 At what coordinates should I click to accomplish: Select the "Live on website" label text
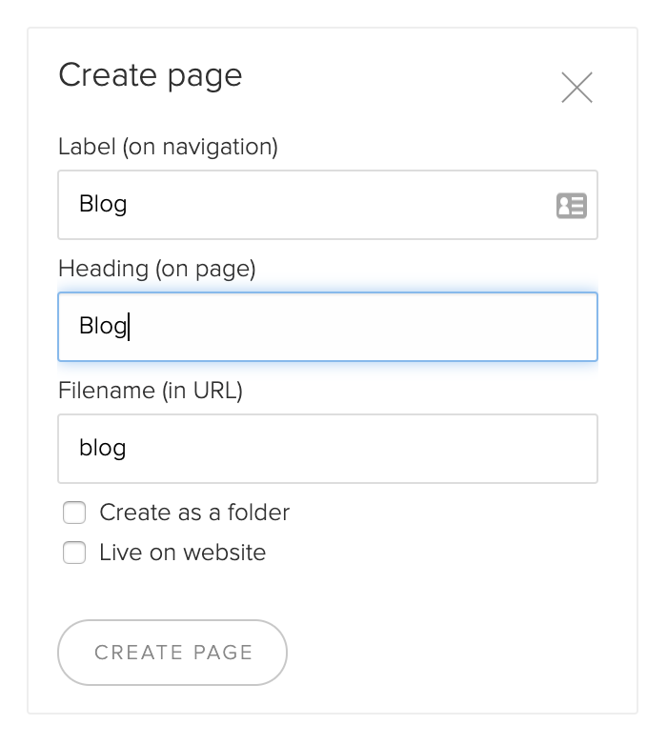pos(182,553)
